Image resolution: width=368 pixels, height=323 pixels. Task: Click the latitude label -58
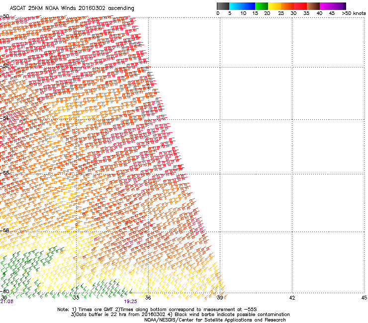(x=4, y=231)
